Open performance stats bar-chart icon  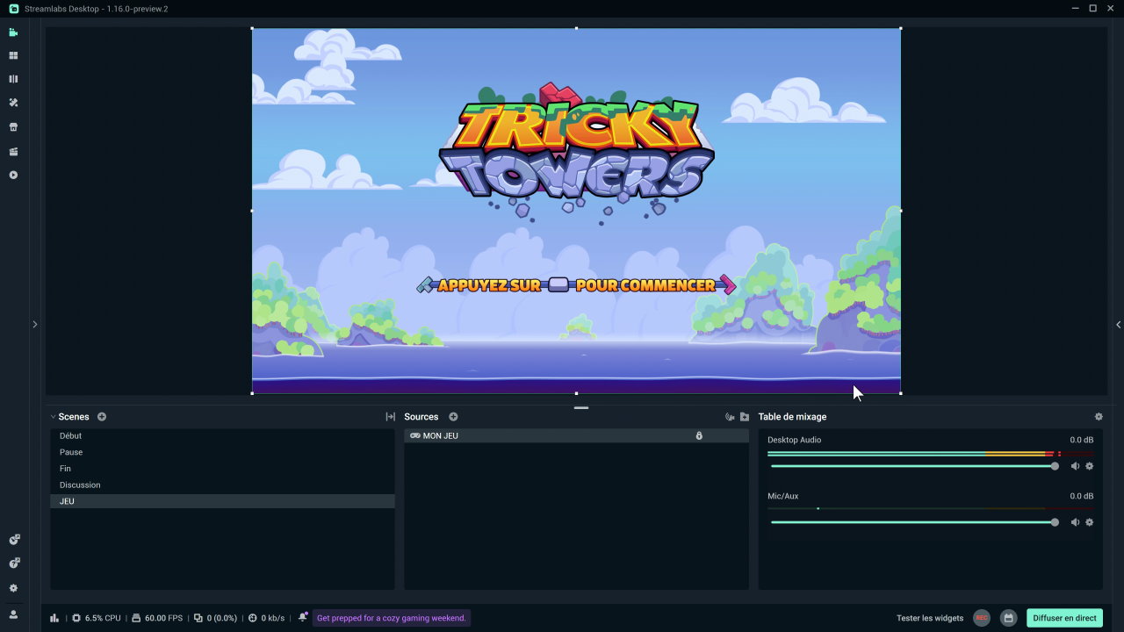tap(54, 618)
